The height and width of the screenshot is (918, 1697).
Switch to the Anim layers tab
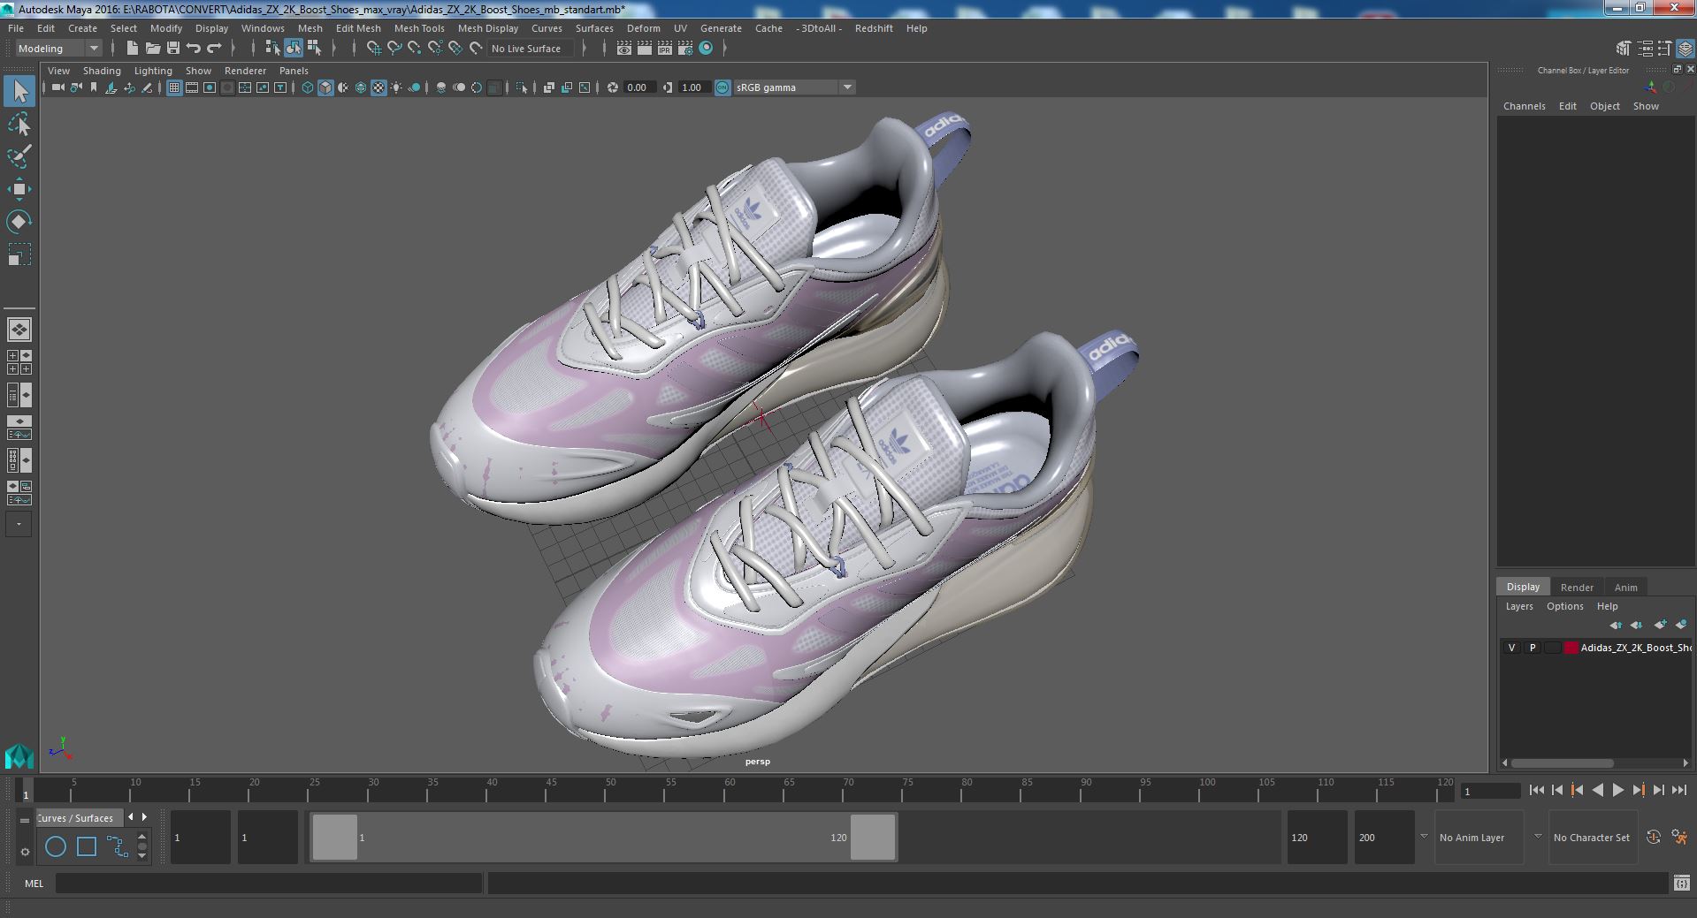pos(1625,588)
